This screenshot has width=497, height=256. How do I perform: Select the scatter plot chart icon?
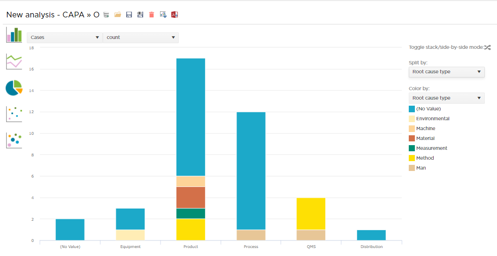14,114
